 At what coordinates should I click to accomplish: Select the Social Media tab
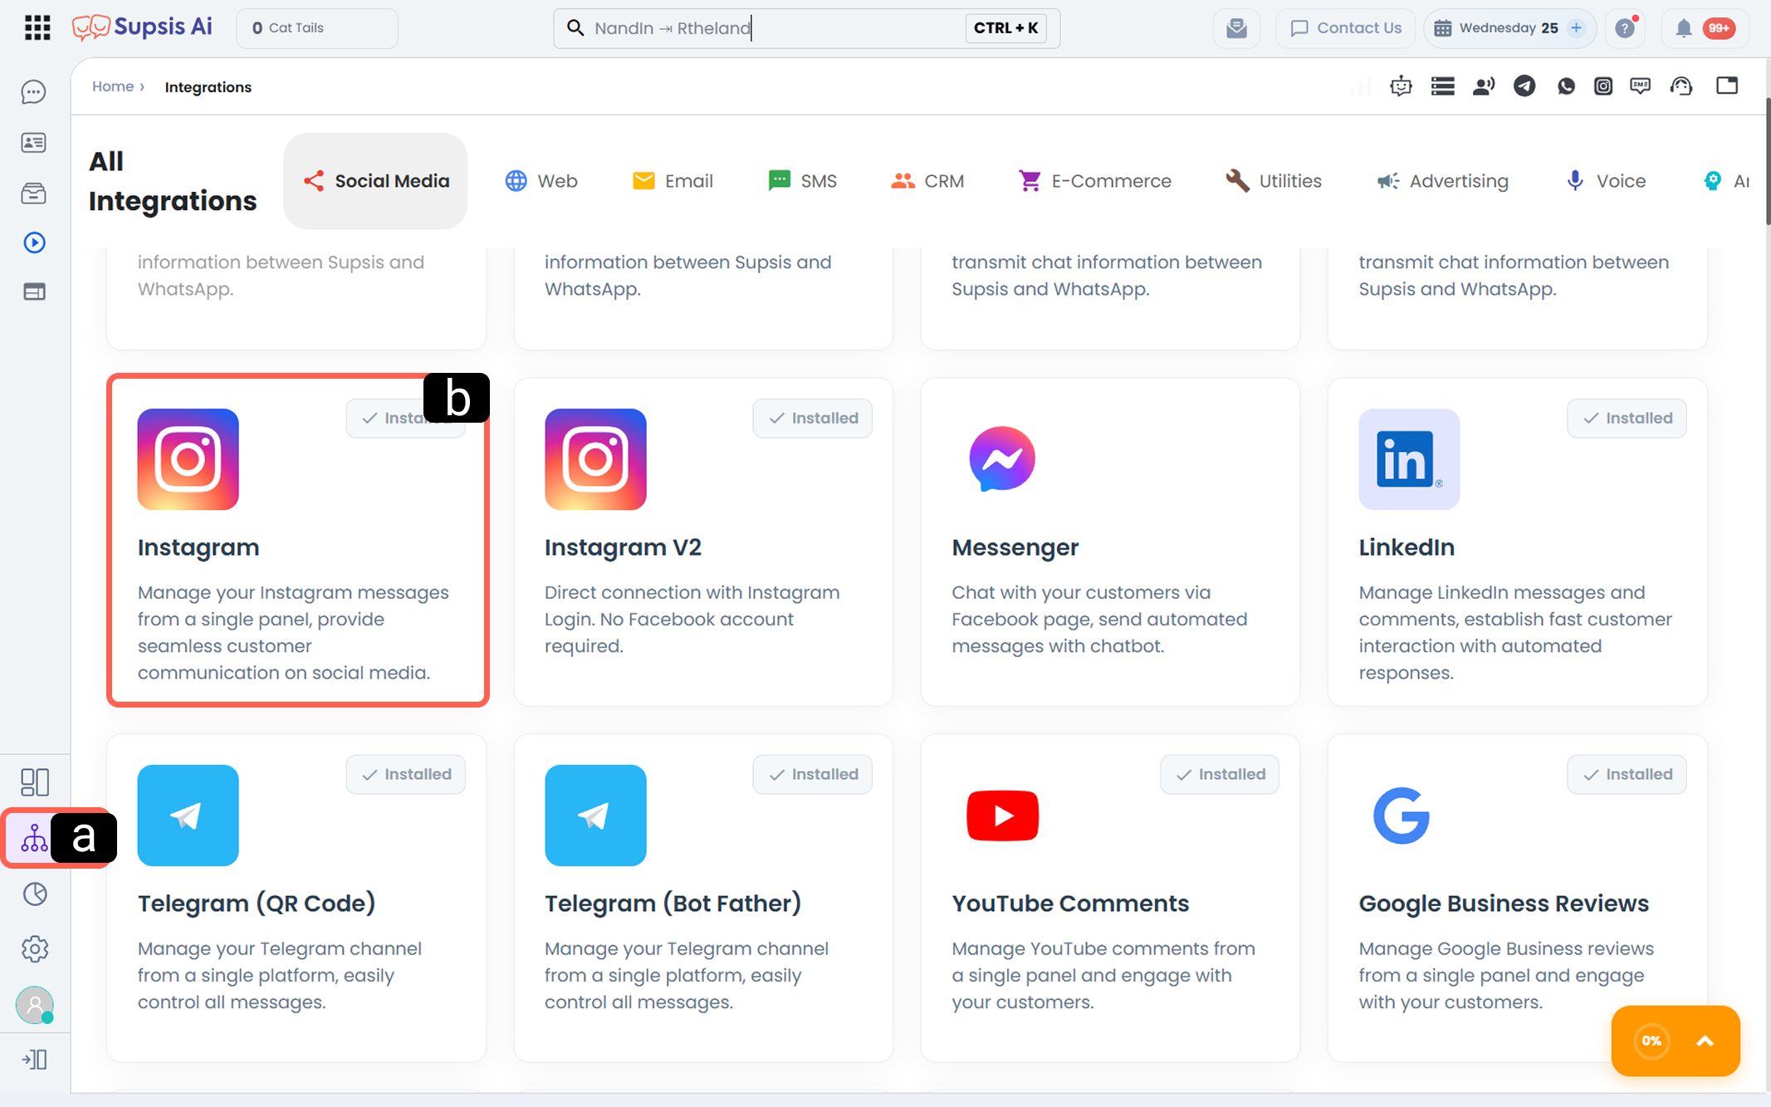375,181
